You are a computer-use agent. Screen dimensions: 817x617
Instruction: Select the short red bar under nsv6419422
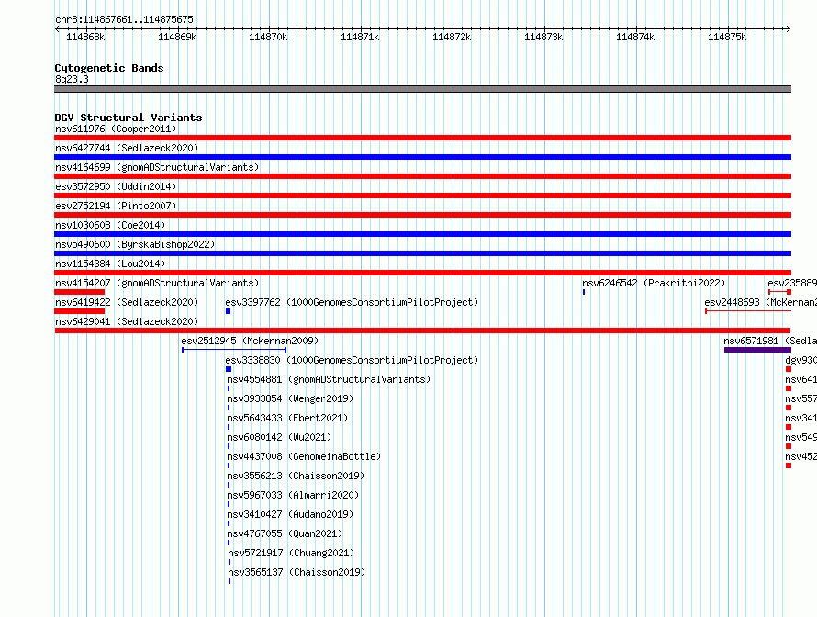coord(79,311)
